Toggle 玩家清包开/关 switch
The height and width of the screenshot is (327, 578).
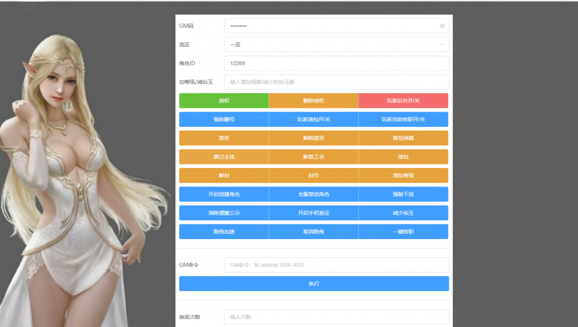click(313, 119)
